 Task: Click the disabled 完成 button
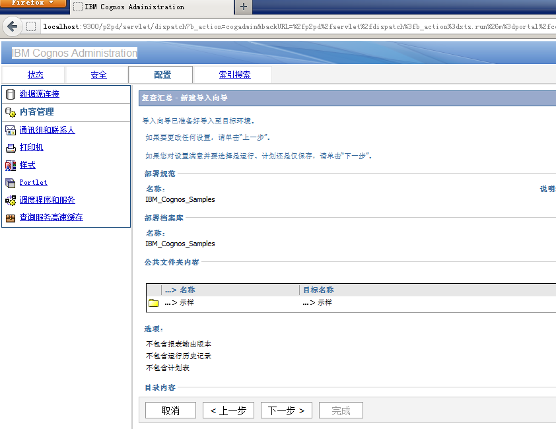click(x=341, y=411)
